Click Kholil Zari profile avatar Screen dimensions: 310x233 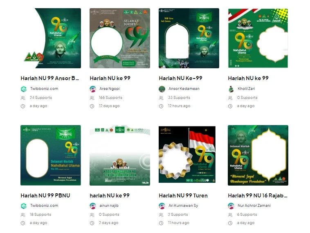point(231,89)
